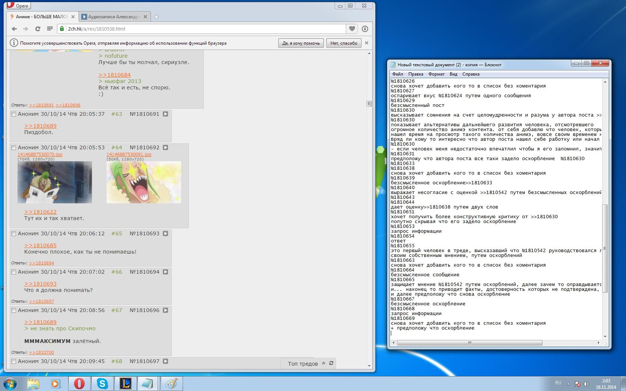Open the reply link >>1810684

point(114,75)
